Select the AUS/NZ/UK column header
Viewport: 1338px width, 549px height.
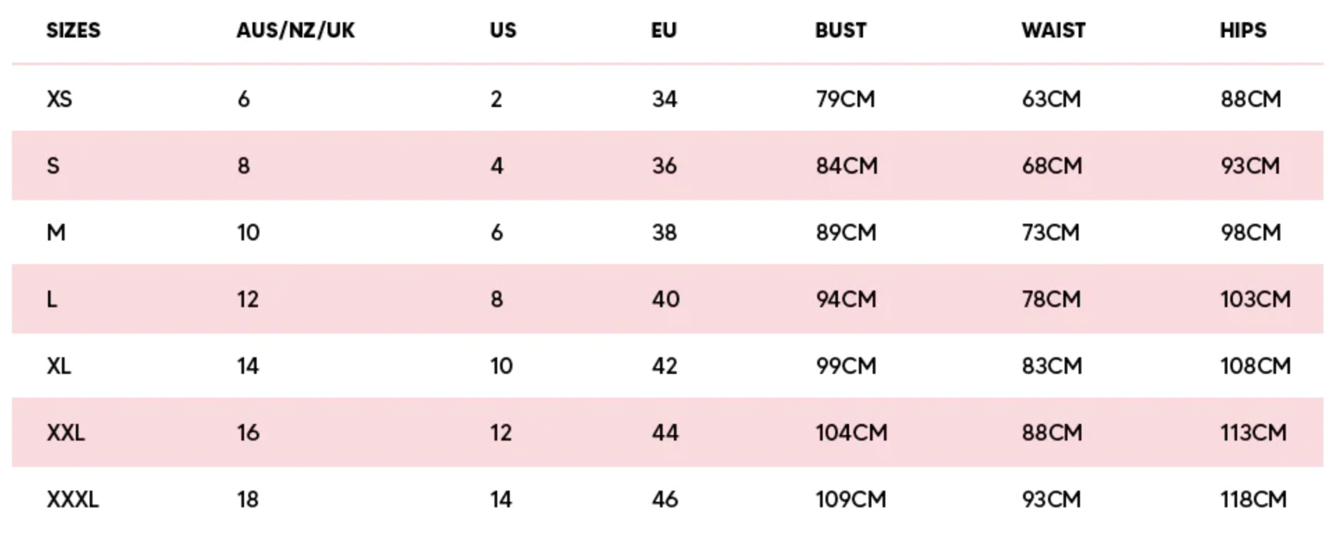296,31
